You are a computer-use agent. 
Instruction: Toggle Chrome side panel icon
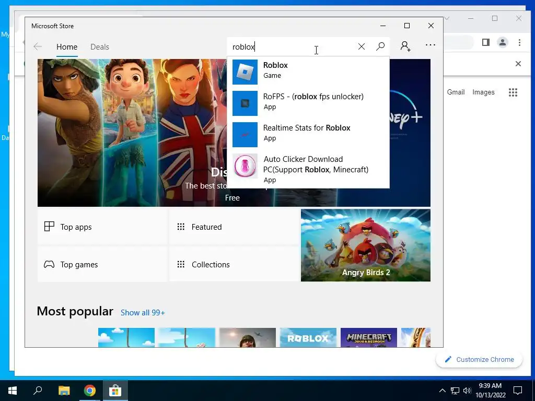(486, 42)
